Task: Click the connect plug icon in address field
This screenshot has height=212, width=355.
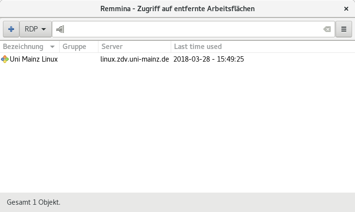Action: [59, 29]
